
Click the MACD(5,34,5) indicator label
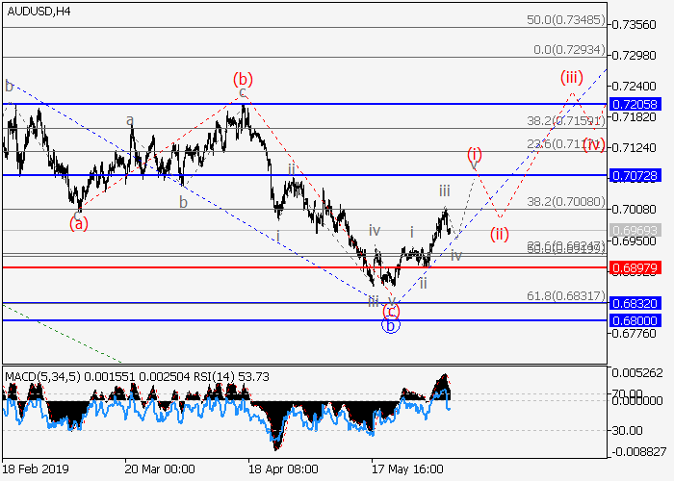(42, 373)
